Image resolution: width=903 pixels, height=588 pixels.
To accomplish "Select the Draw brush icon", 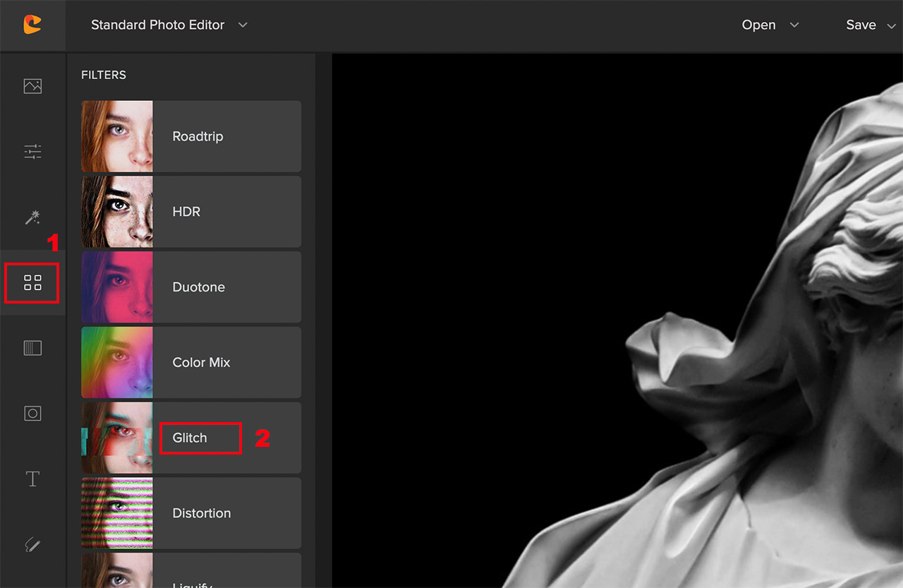I will pyautogui.click(x=32, y=544).
